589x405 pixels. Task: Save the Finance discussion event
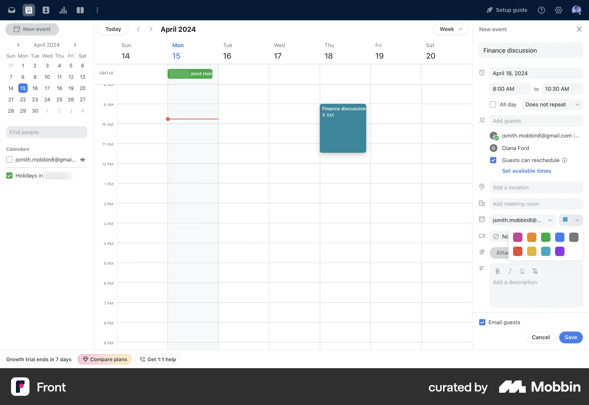(570, 337)
